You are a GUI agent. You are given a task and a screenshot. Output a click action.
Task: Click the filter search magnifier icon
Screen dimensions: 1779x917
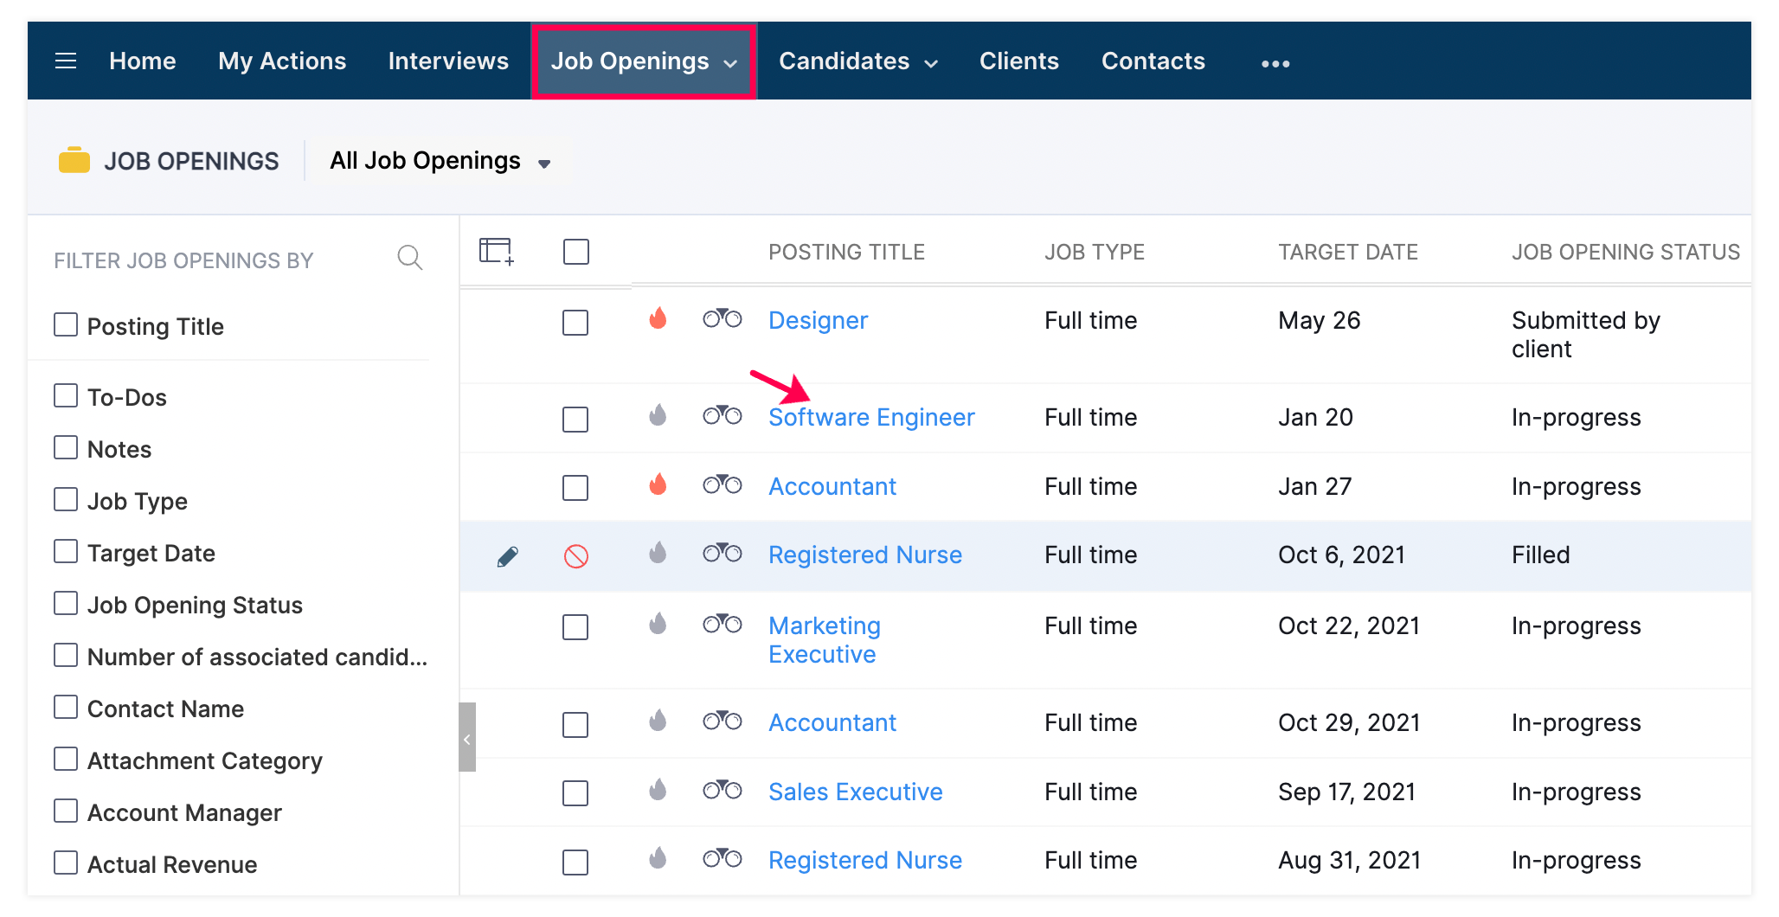[x=409, y=258]
